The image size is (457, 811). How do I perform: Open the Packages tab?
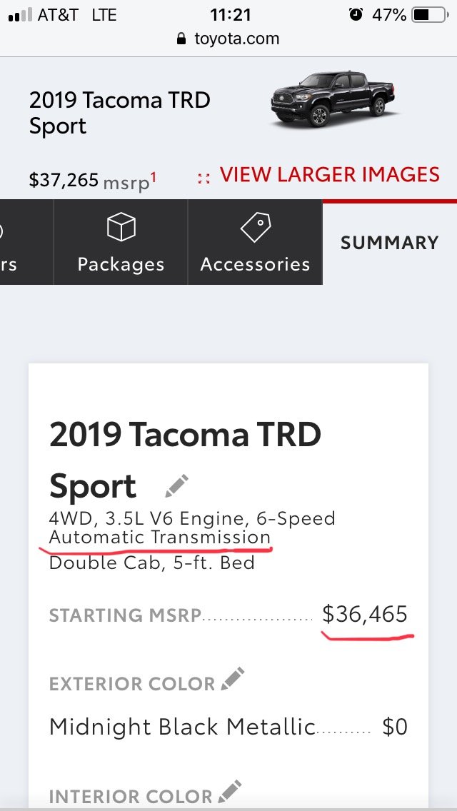(x=121, y=242)
